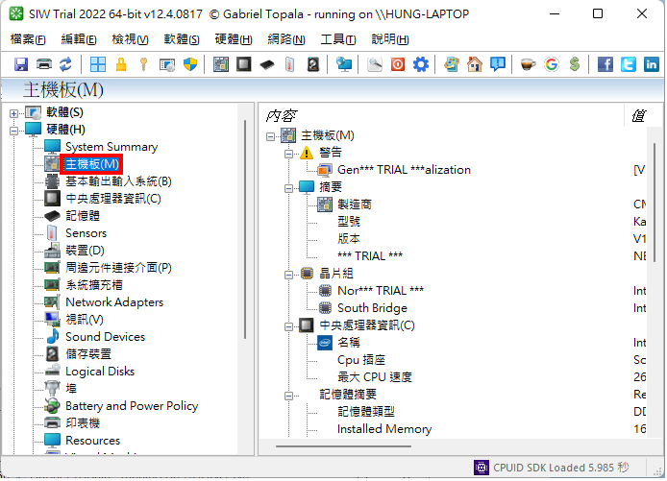Select 基本輸出輸入系統(B) in the tree
This screenshot has height=481, width=667.
(118, 181)
